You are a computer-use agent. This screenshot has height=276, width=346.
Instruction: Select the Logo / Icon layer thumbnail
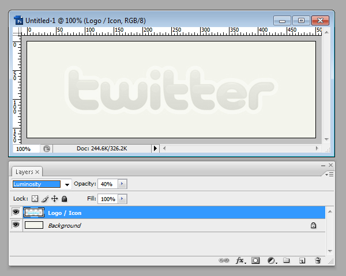(34, 213)
